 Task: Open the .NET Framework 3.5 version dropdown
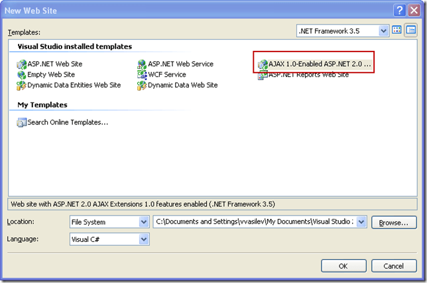coord(383,30)
